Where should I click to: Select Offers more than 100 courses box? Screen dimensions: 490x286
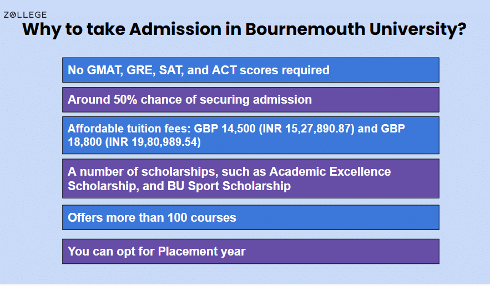click(x=251, y=217)
